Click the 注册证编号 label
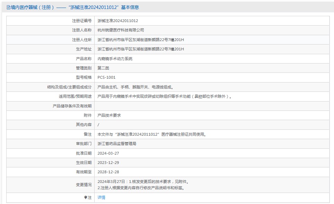The height and width of the screenshot is (204, 334). (82, 21)
